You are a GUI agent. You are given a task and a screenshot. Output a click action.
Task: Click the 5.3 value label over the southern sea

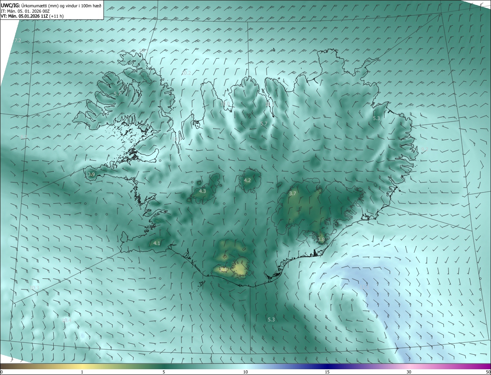271,319
